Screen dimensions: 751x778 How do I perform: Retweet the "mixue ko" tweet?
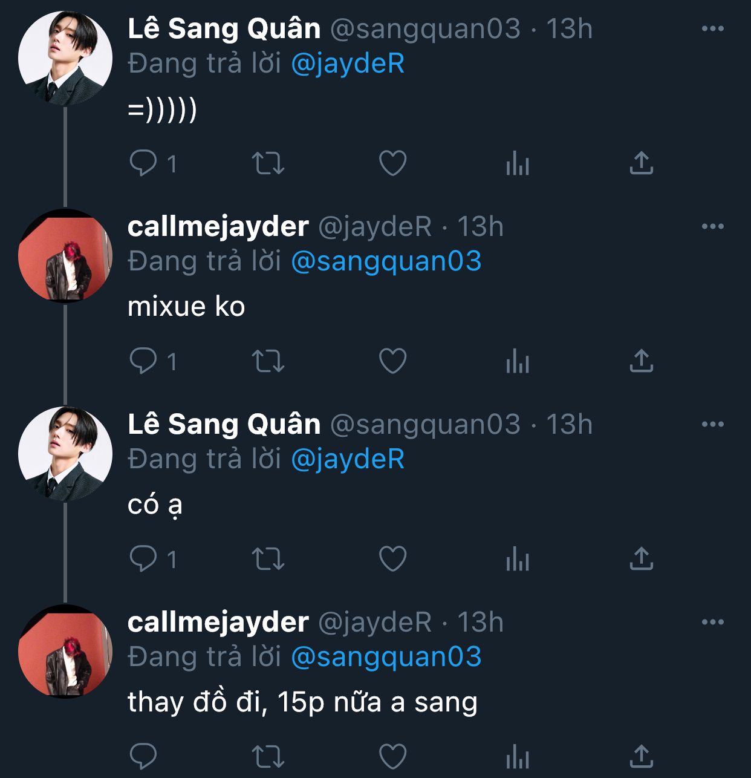point(267,361)
